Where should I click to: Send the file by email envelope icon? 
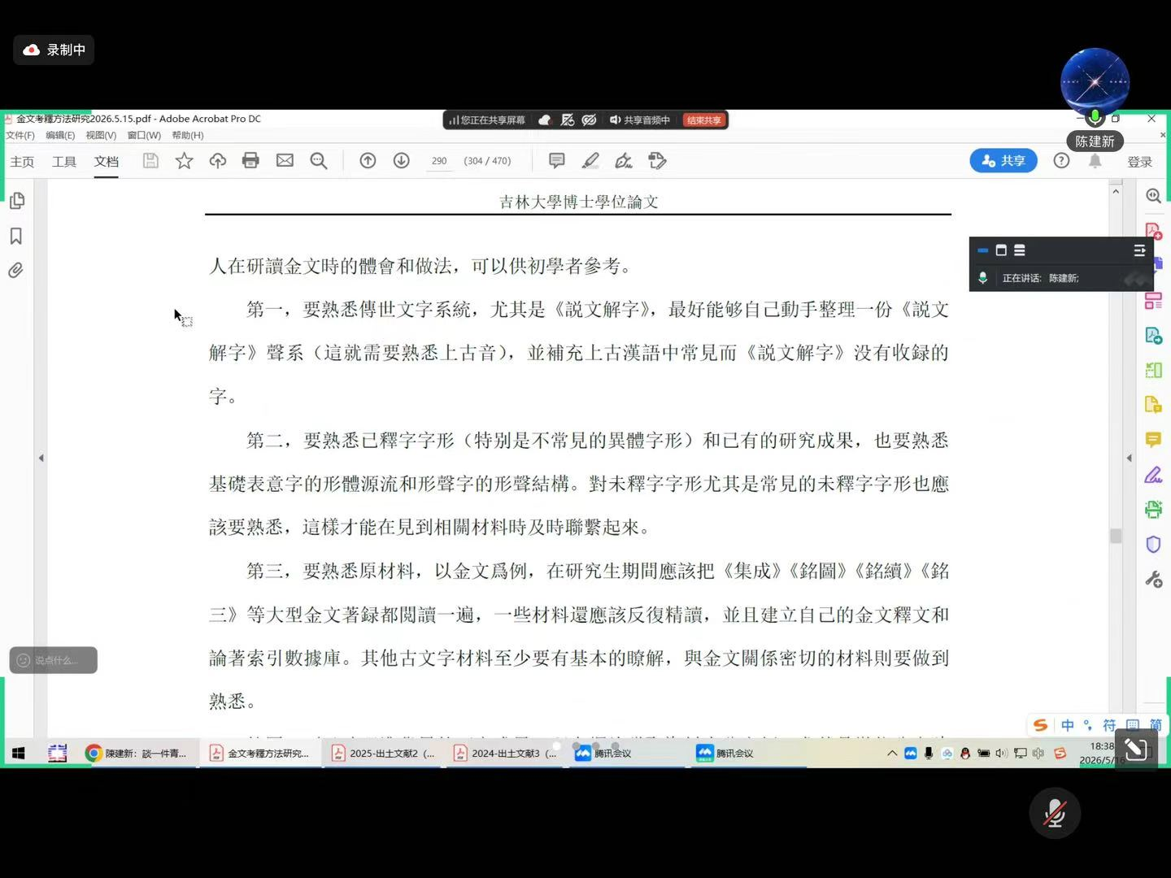click(x=285, y=161)
